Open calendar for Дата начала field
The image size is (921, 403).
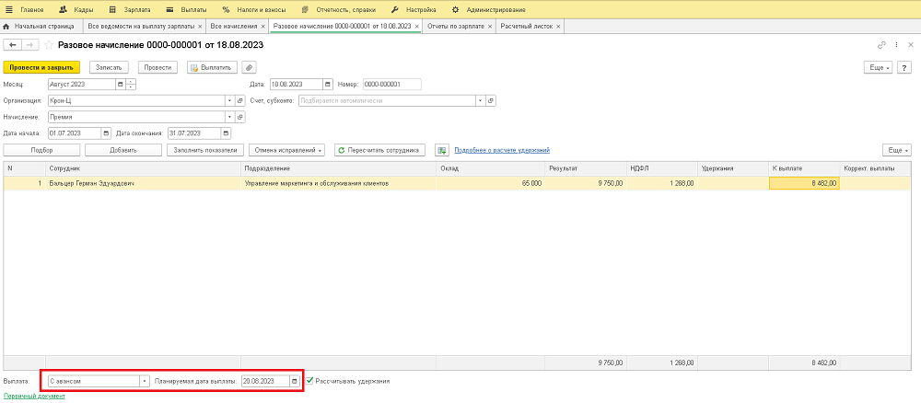point(106,132)
